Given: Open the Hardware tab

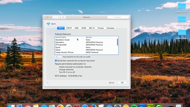Looking at the screenshot, I should coord(110,28).
